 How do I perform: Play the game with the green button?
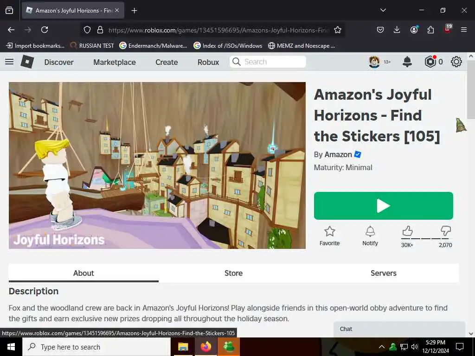[384, 206]
